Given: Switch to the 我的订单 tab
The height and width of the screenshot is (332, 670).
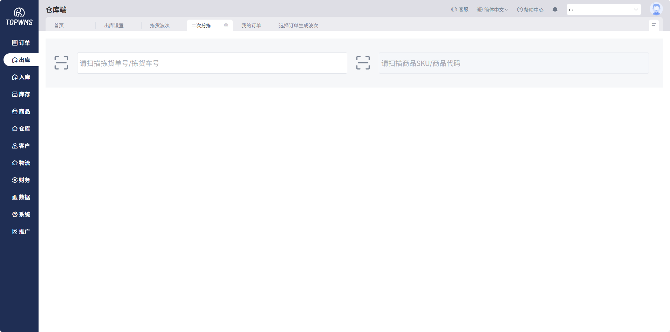Looking at the screenshot, I should pos(251,26).
